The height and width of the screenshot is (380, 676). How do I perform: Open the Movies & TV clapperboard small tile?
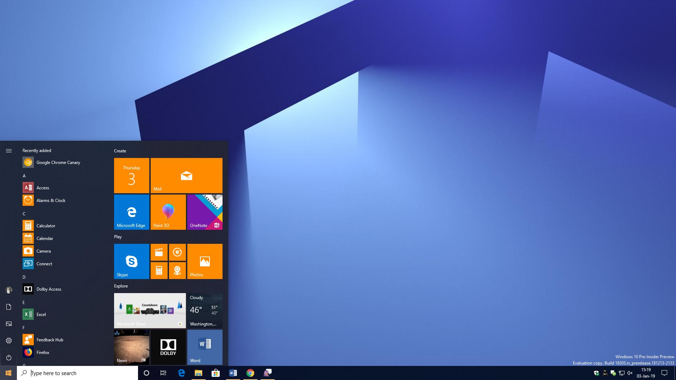pyautogui.click(x=159, y=252)
